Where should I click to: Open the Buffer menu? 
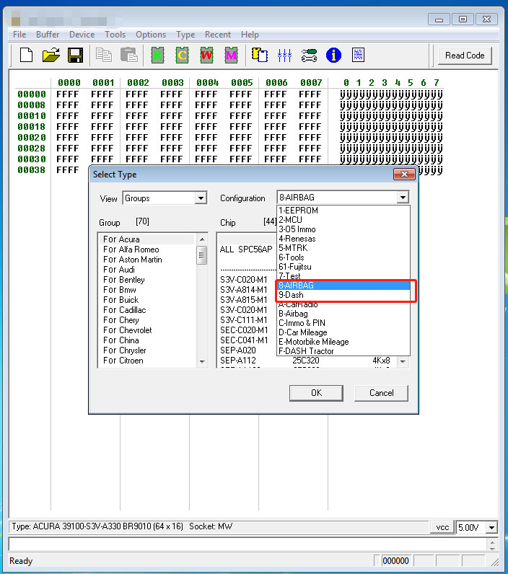(48, 35)
